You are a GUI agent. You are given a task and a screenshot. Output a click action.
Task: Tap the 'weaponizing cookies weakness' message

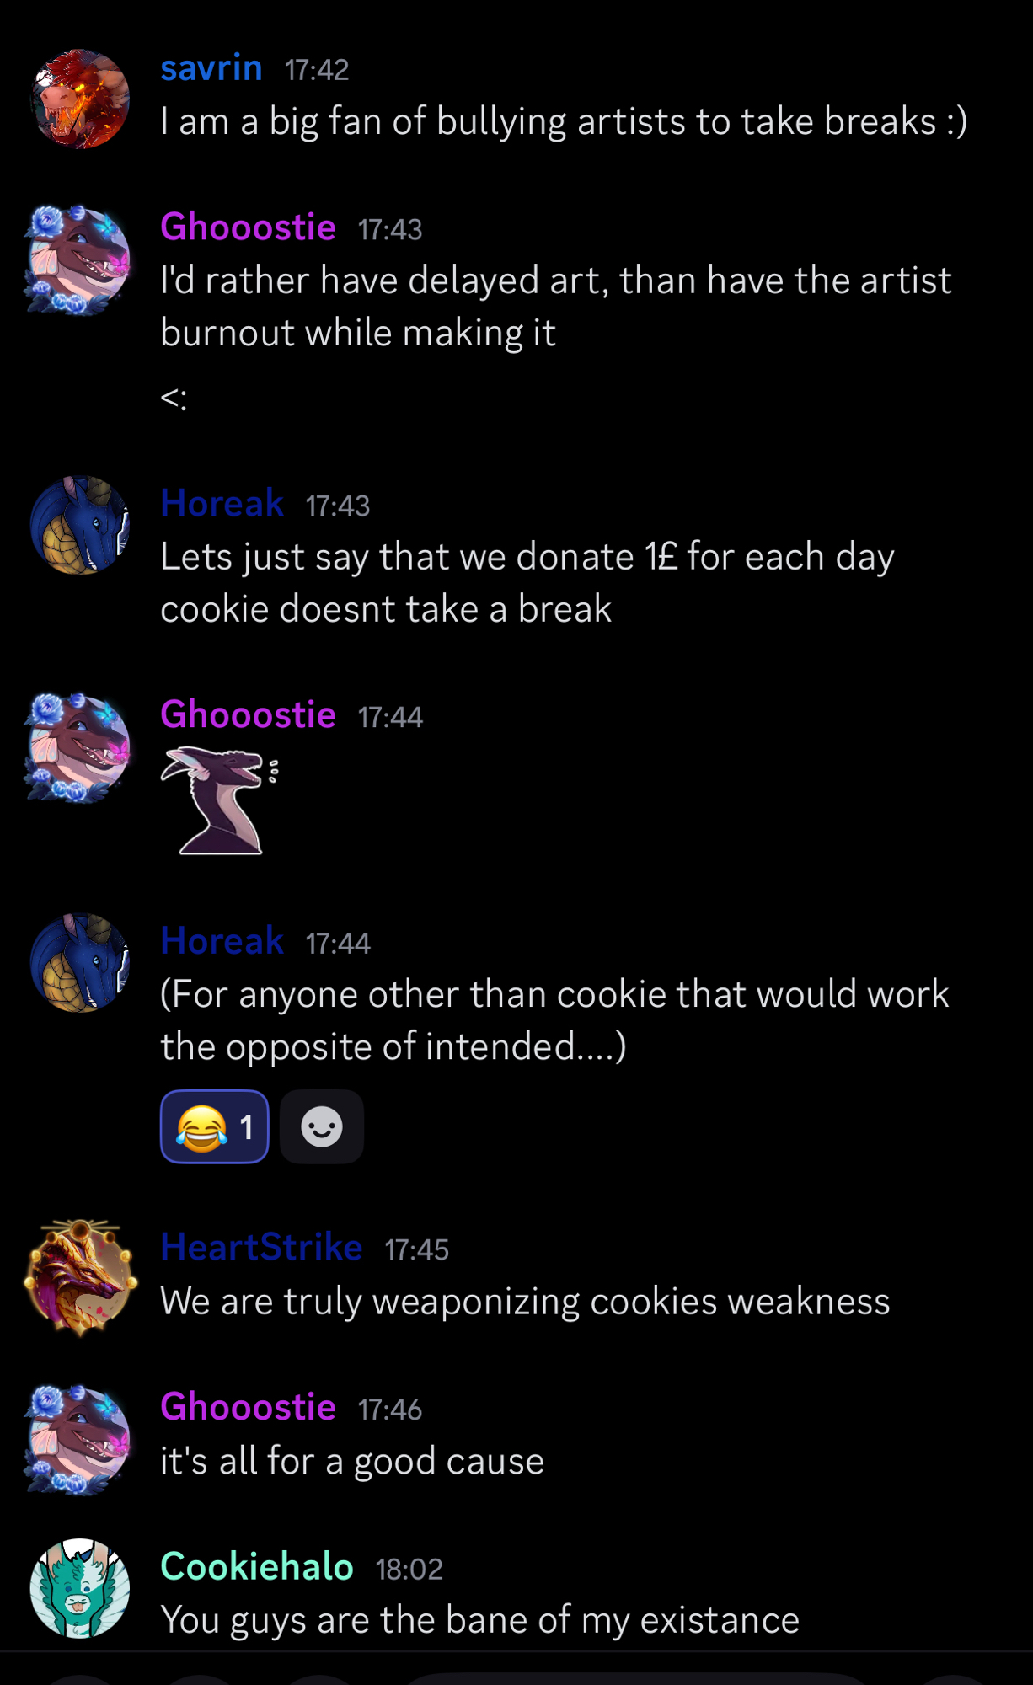coord(525,1302)
